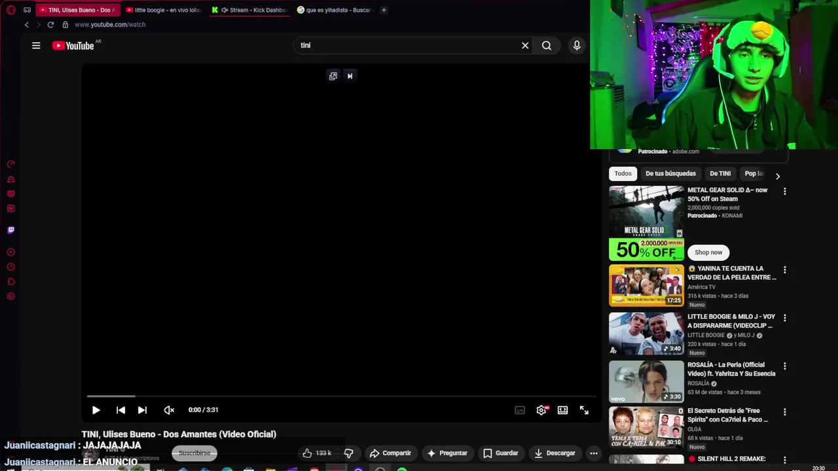Select the De tus búsquedas chip

tap(670, 173)
